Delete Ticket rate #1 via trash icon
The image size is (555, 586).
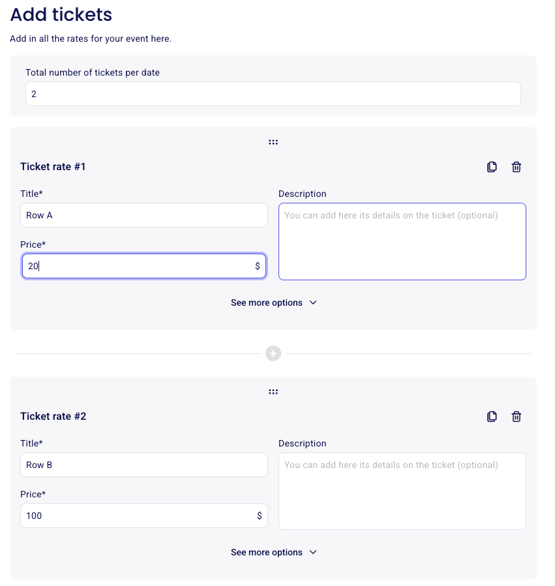click(516, 167)
